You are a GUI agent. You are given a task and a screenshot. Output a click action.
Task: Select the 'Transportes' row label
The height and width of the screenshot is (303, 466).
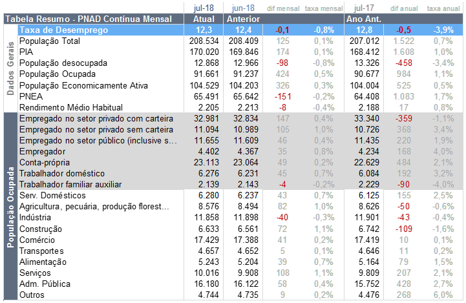pos(41,251)
